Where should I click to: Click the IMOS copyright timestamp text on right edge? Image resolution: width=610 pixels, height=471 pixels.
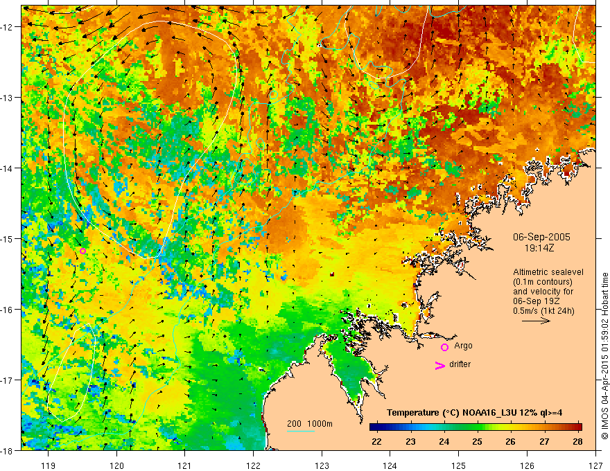click(x=604, y=356)
